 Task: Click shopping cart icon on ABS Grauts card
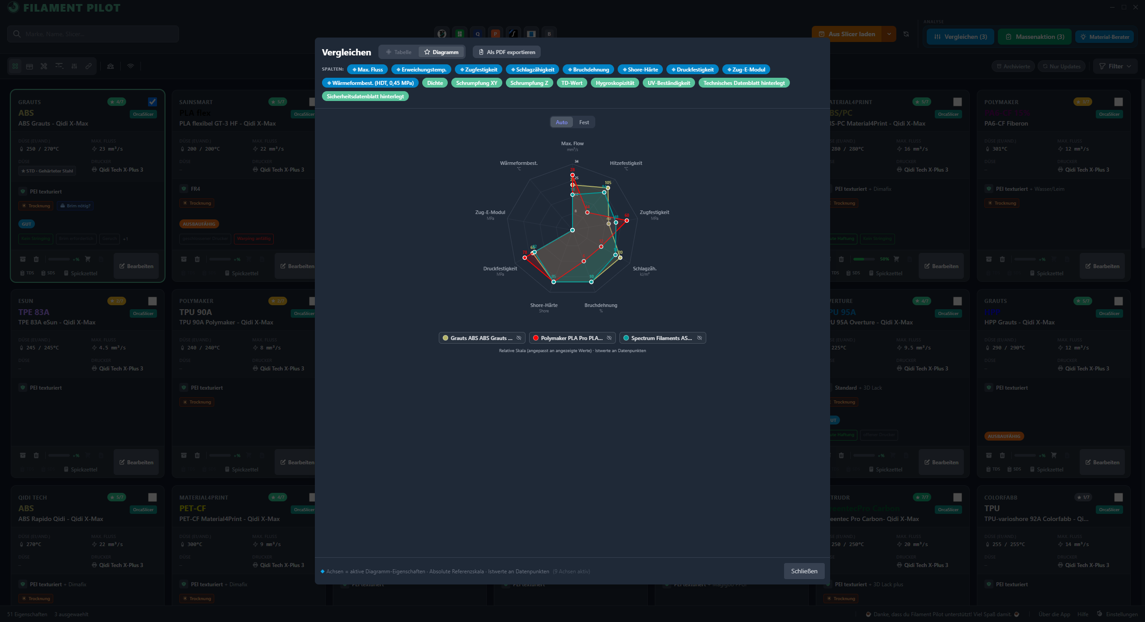[x=88, y=259]
